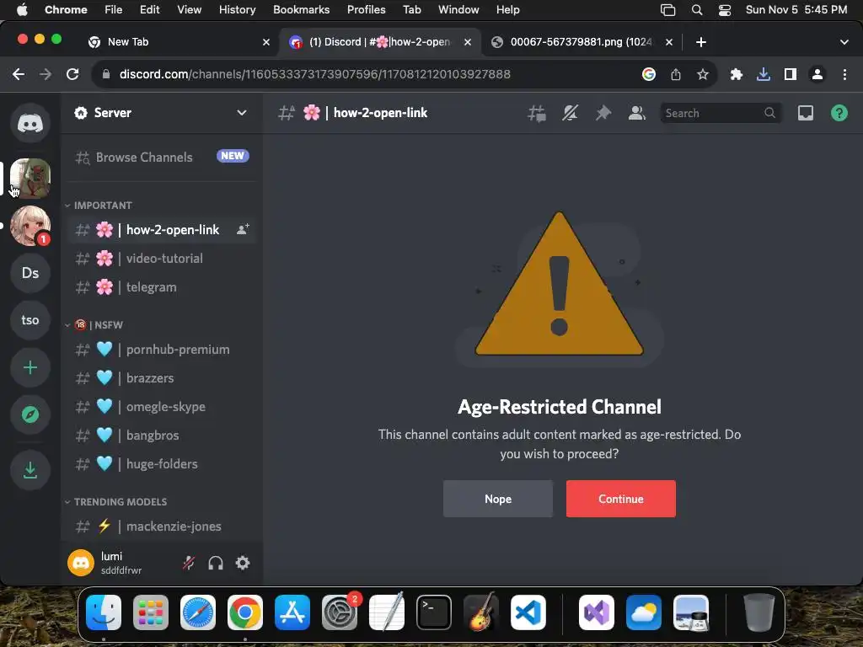Screen dimensions: 863x647
Task: Toggle member list icon
Action: [x=637, y=114]
